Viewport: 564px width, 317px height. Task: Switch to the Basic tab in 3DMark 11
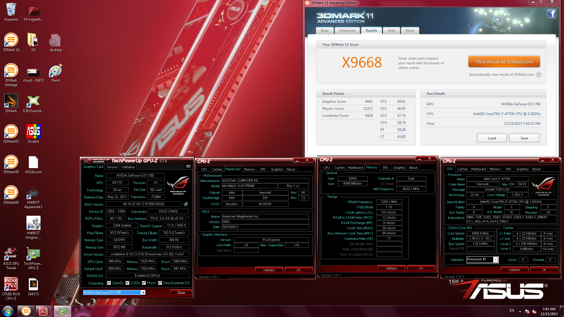[x=325, y=31]
